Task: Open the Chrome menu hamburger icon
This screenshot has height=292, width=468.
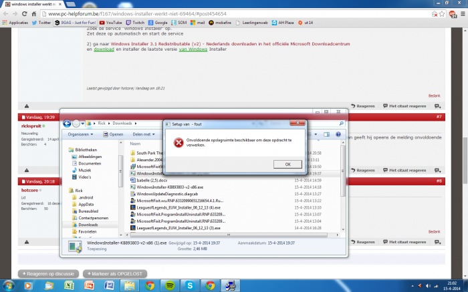Action: tap(463, 14)
